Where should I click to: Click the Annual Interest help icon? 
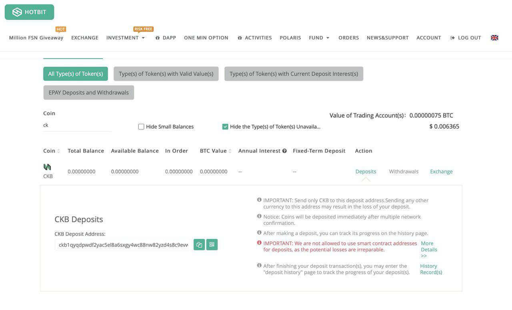[284, 151]
